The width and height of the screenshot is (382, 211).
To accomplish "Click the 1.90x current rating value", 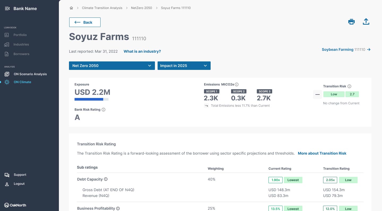I will tap(276, 180).
